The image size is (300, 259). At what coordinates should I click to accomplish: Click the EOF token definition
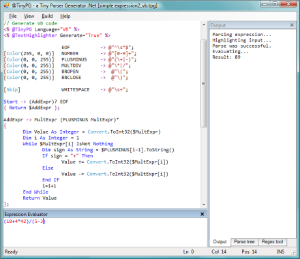coord(97,47)
